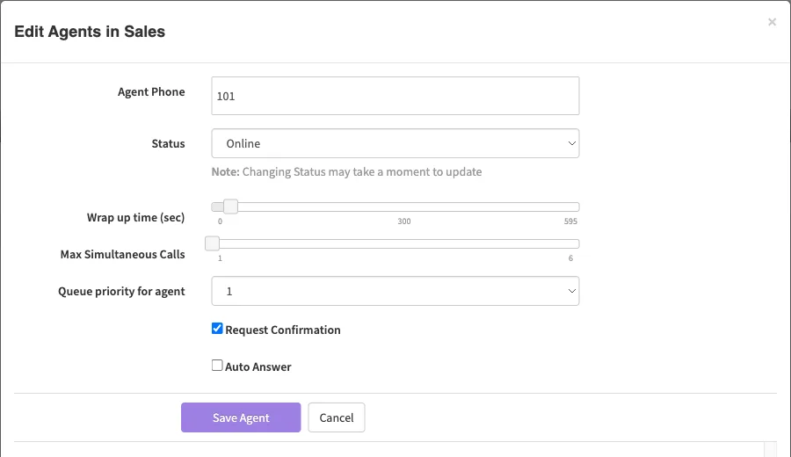Uncheck the Request Confirmation checkbox
Screen dimensions: 791x457
click(217, 329)
